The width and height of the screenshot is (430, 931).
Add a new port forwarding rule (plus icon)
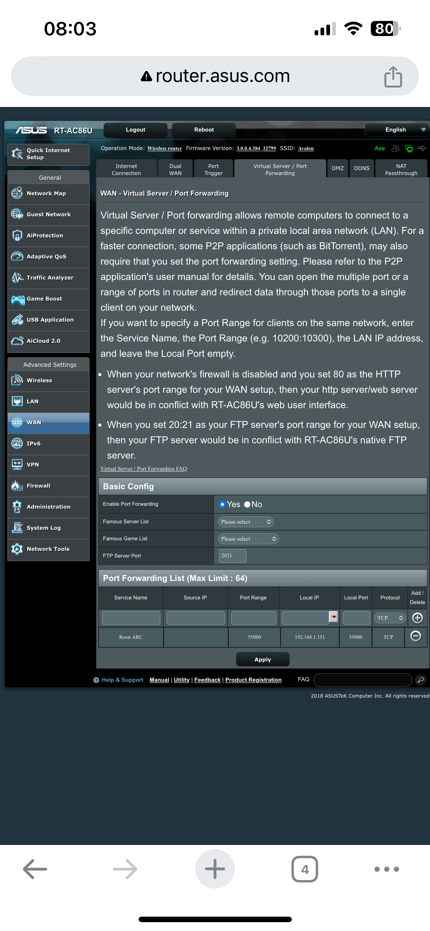[x=418, y=618]
